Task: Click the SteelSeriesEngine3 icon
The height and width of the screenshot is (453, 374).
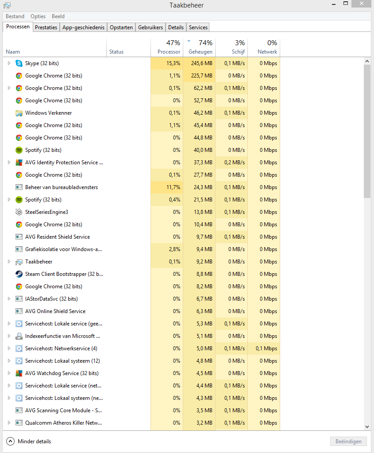Action: click(19, 212)
